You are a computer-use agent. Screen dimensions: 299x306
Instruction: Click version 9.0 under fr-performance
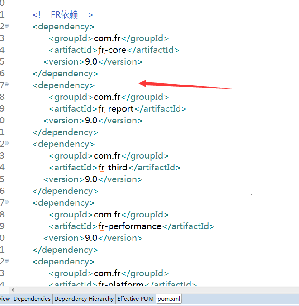pos(91,238)
